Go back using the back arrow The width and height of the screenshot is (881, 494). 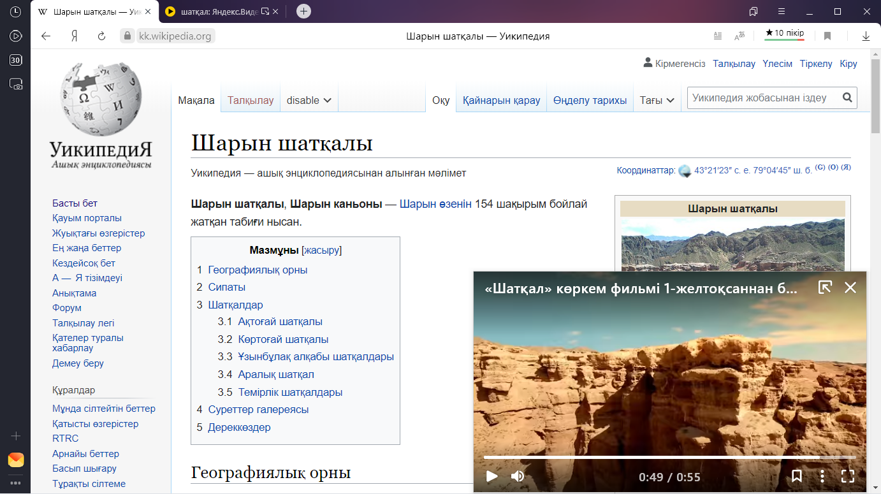coord(46,36)
